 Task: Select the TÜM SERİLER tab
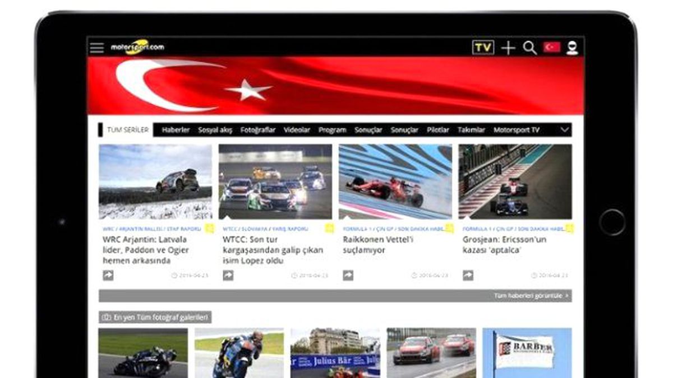[x=127, y=130]
